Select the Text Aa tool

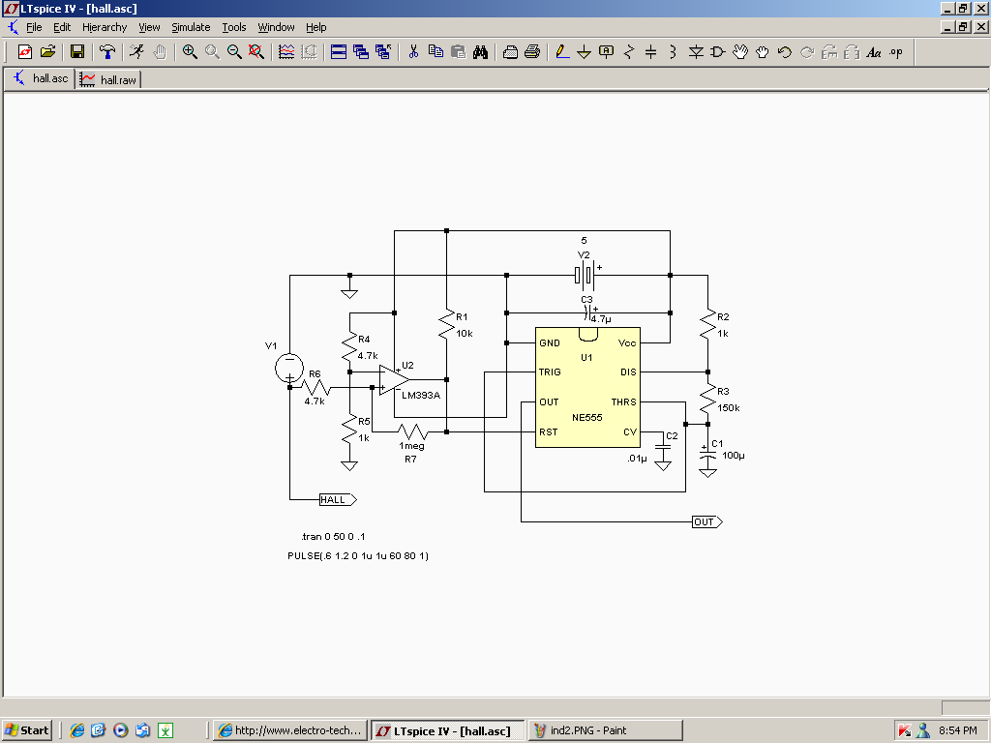coord(874,52)
